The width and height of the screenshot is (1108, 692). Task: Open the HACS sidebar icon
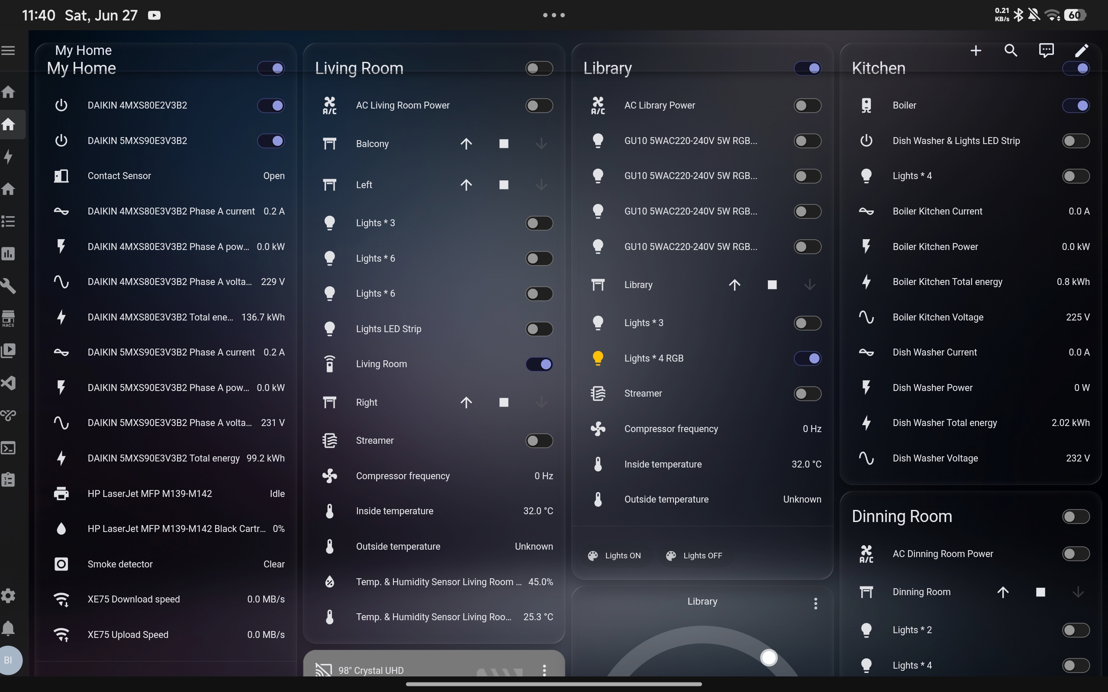(x=8, y=318)
